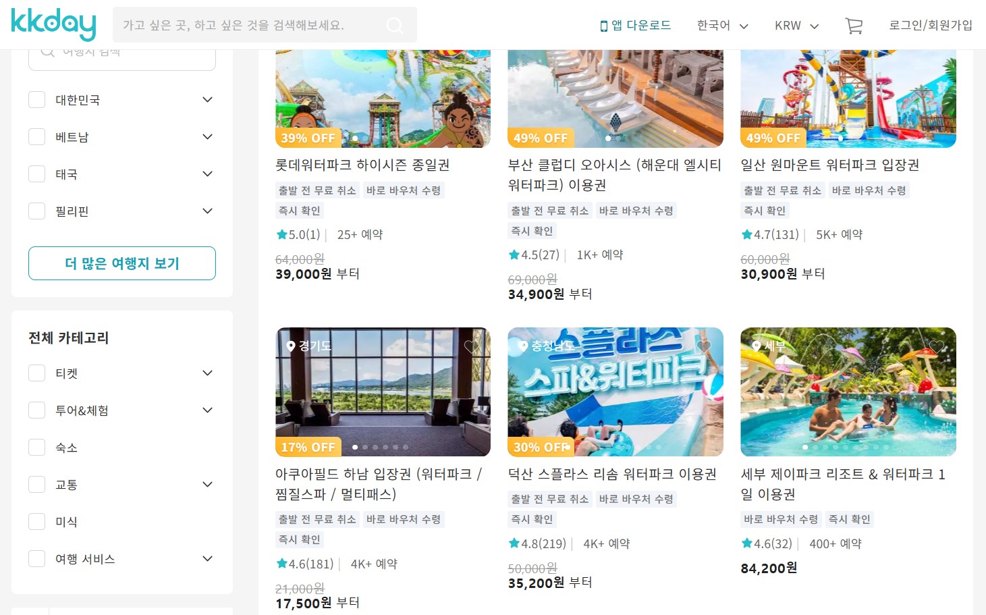Open the shopping cart icon
Screen dimensions: 986x615
[x=854, y=26]
